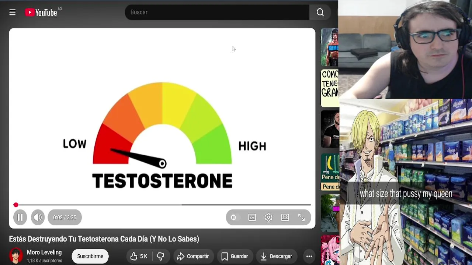
Task: Go to the YouTube home logo
Action: 41,13
